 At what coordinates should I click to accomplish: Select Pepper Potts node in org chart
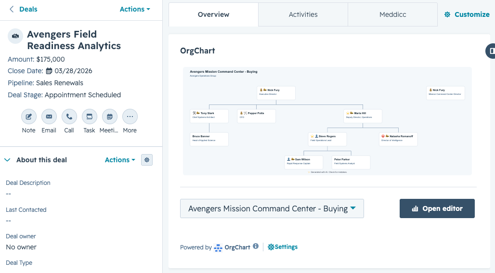tap(256, 116)
